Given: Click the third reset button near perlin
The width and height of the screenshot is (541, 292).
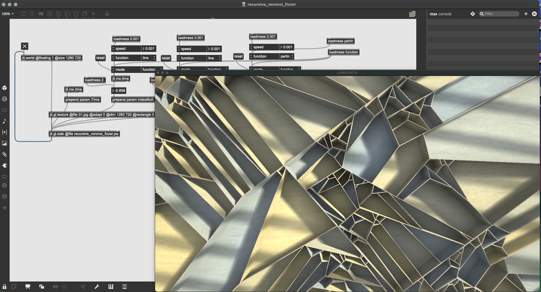Looking at the screenshot, I should tap(238, 56).
